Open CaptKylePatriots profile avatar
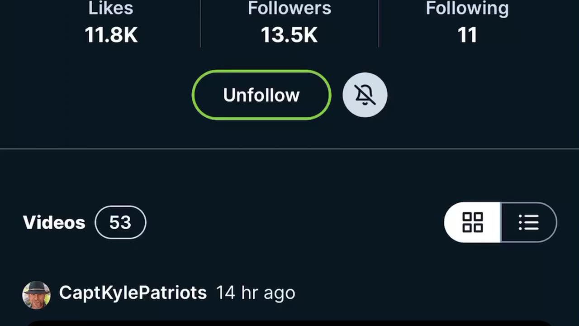The image size is (579, 326). [36, 295]
